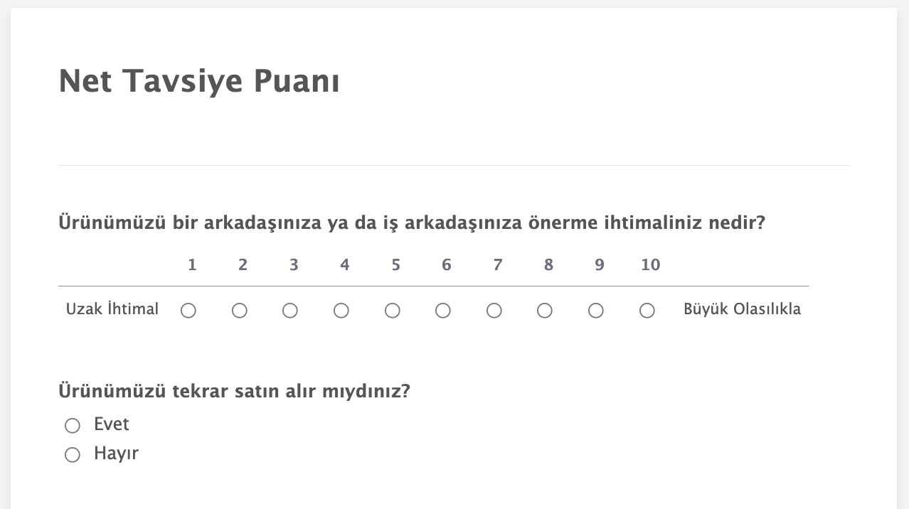Viewport: 909px width, 509px height.
Task: Choose rating 10 radio button
Action: [x=647, y=311]
